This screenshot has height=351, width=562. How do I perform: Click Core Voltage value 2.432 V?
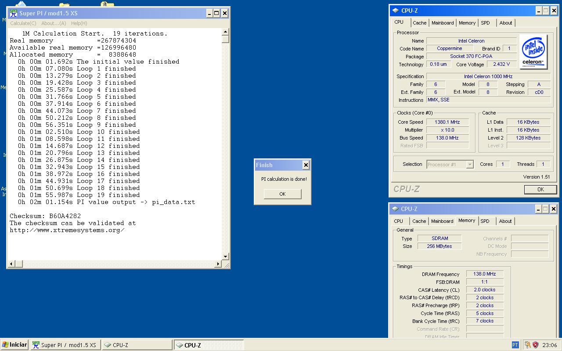point(501,64)
